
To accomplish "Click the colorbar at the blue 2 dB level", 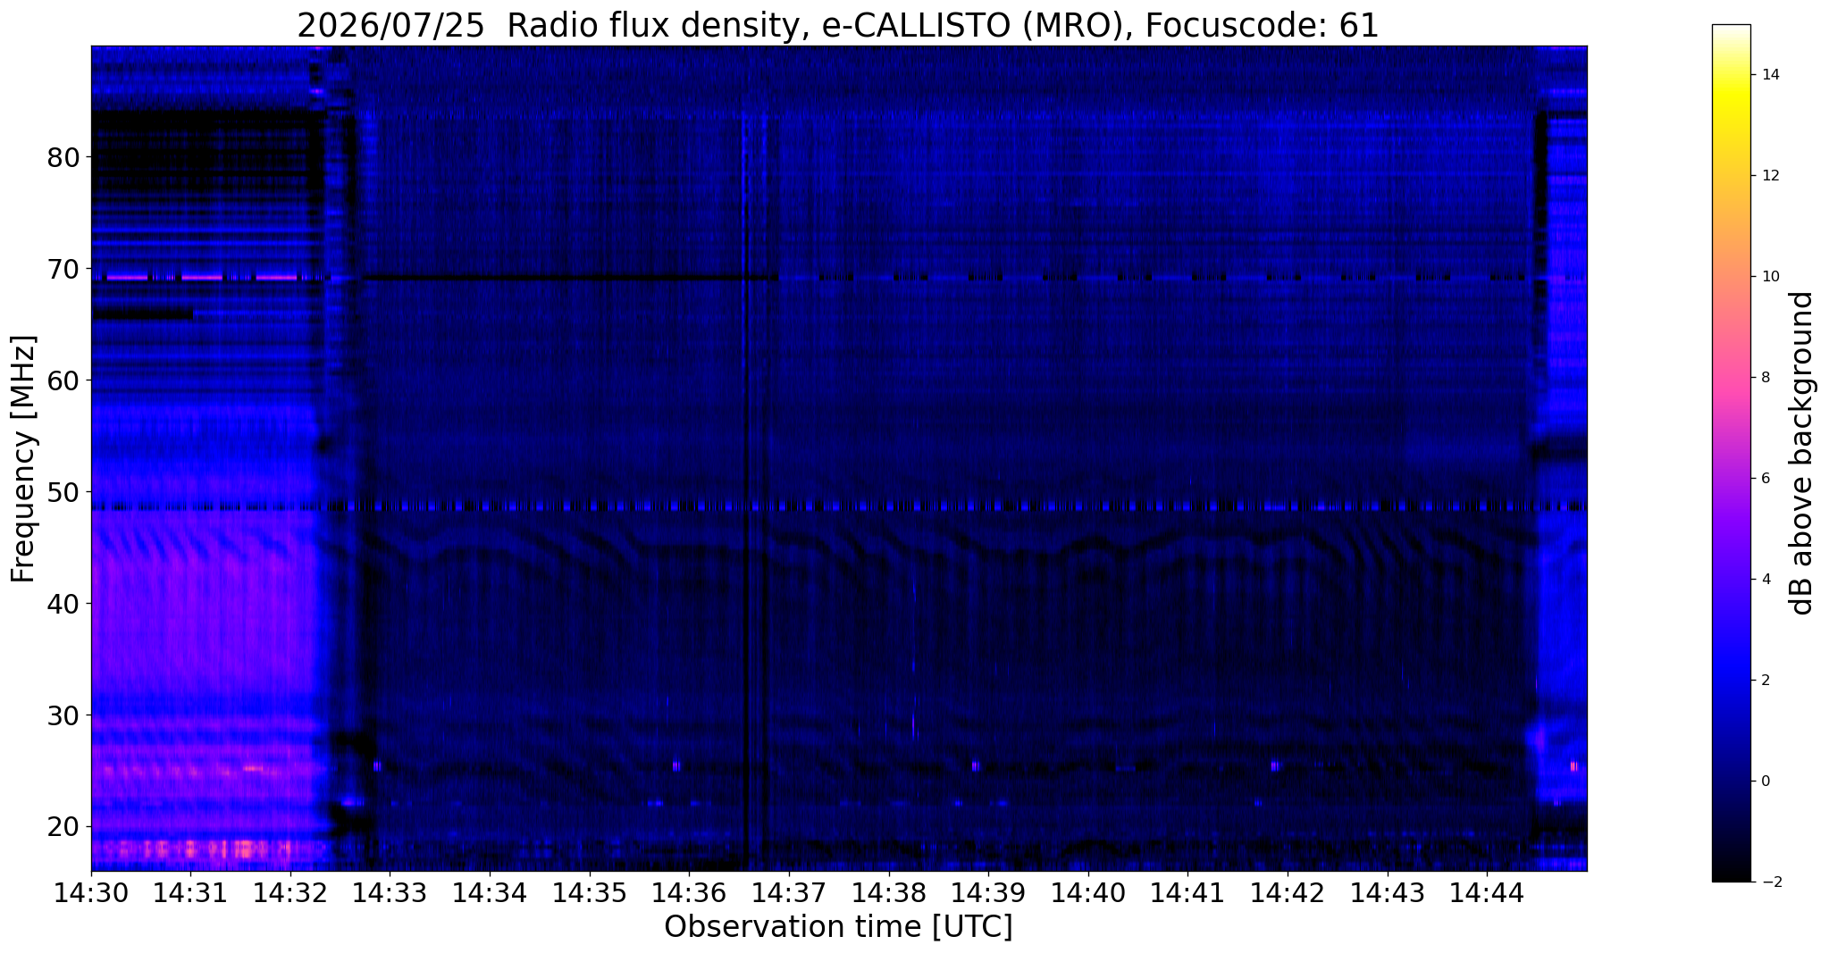I will tap(1731, 681).
